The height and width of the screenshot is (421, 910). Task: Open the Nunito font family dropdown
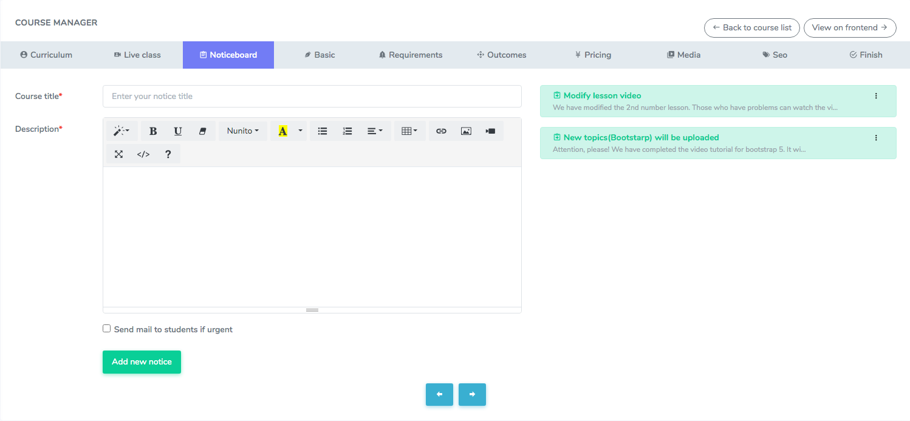tap(242, 131)
